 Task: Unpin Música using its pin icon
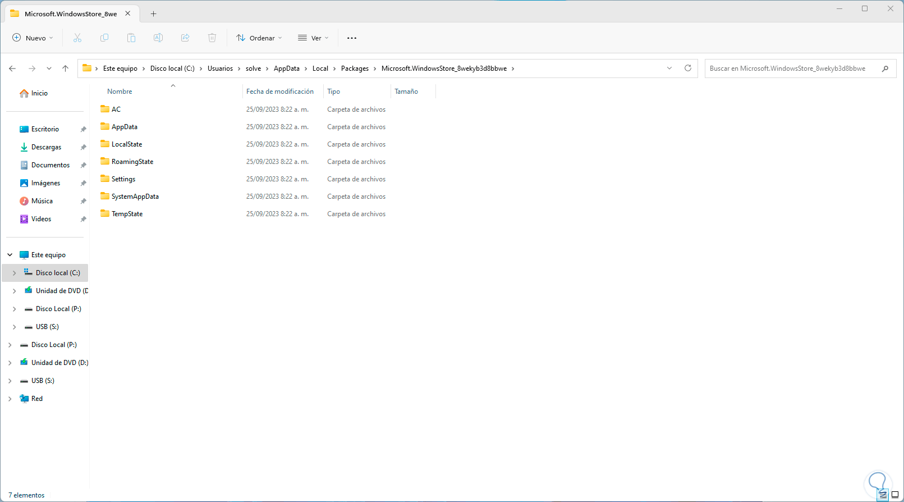coord(83,201)
